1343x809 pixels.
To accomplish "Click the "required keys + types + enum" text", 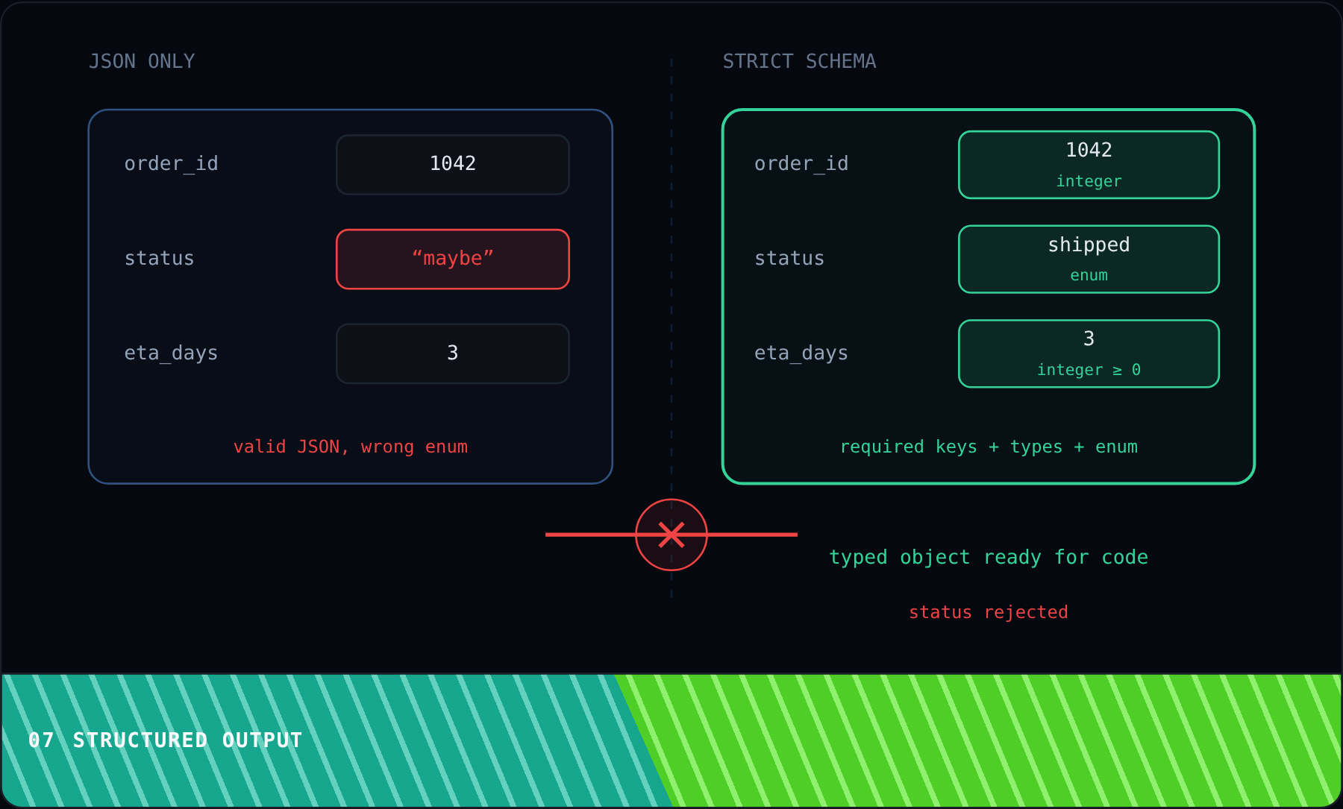I will [989, 447].
